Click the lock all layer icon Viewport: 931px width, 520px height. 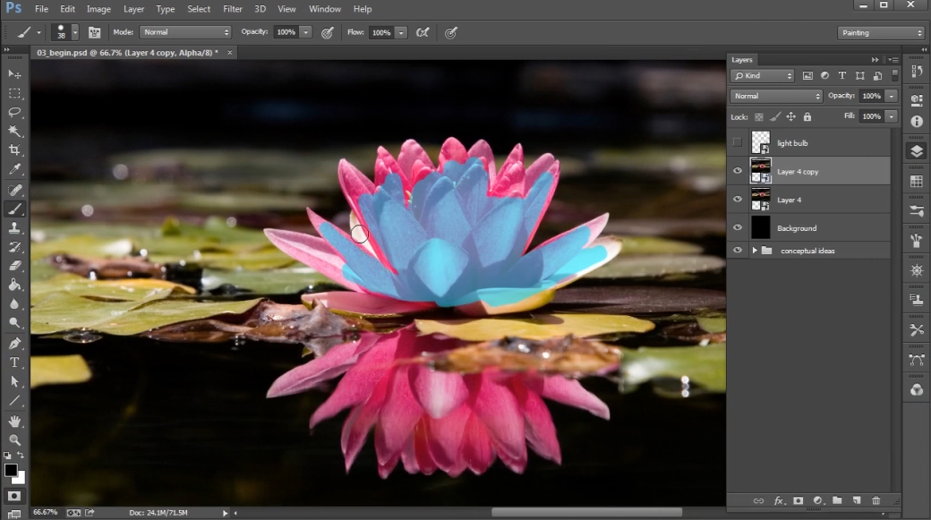click(x=807, y=116)
